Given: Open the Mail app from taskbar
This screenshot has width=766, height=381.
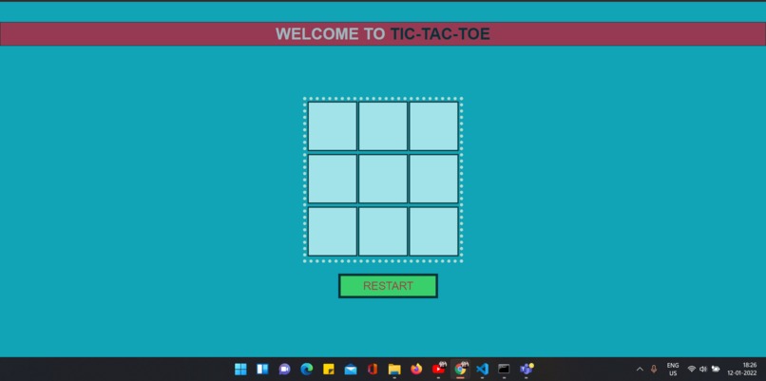Looking at the screenshot, I should 351,370.
